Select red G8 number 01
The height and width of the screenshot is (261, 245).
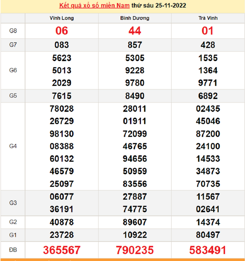(x=208, y=31)
